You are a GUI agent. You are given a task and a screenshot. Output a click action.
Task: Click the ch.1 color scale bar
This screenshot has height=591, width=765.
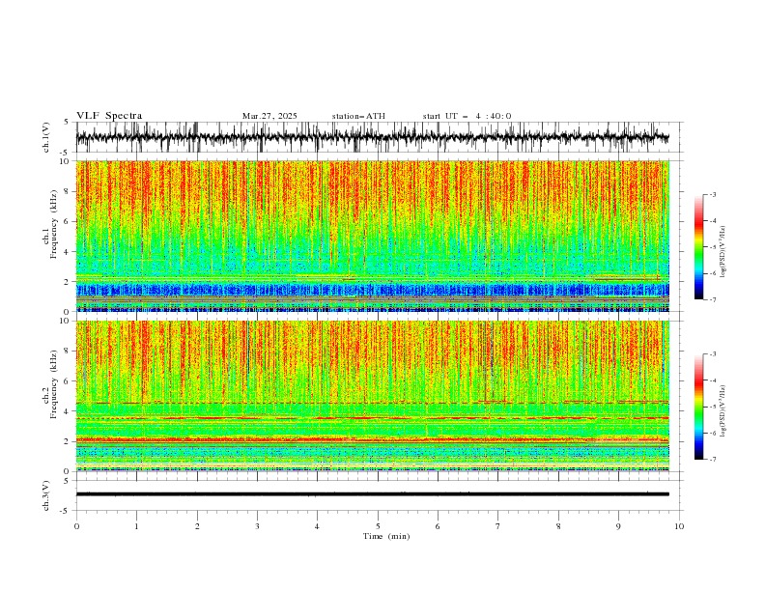click(698, 247)
